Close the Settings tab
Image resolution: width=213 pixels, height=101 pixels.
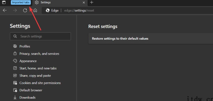tap(84, 2)
